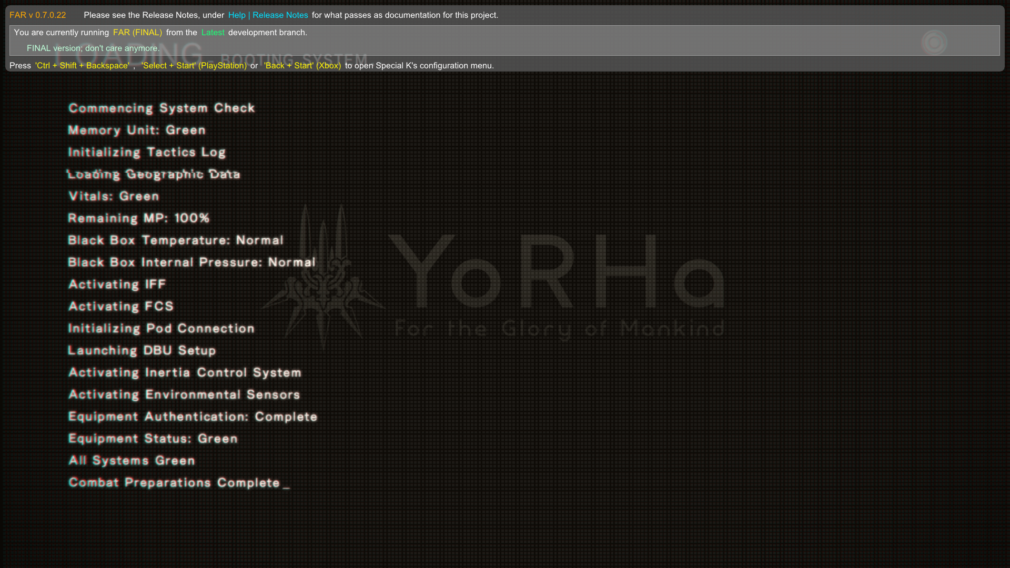Image resolution: width=1010 pixels, height=568 pixels.
Task: Click the "Activating IFF" line
Action: point(117,285)
